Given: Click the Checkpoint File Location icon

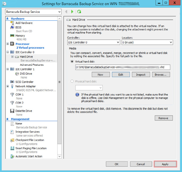Looking at the screenshot, I should point(12,140).
